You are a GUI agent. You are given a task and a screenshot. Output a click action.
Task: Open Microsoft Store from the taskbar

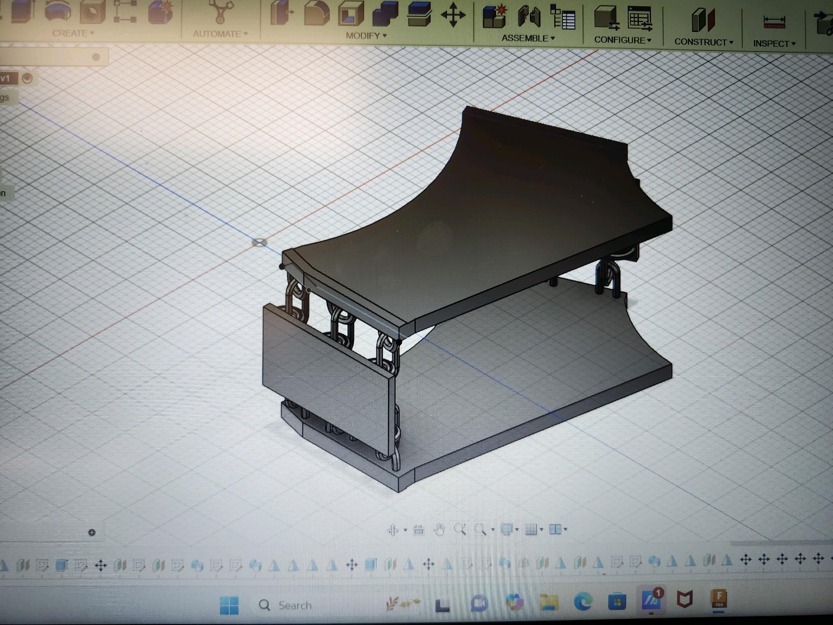tap(617, 602)
